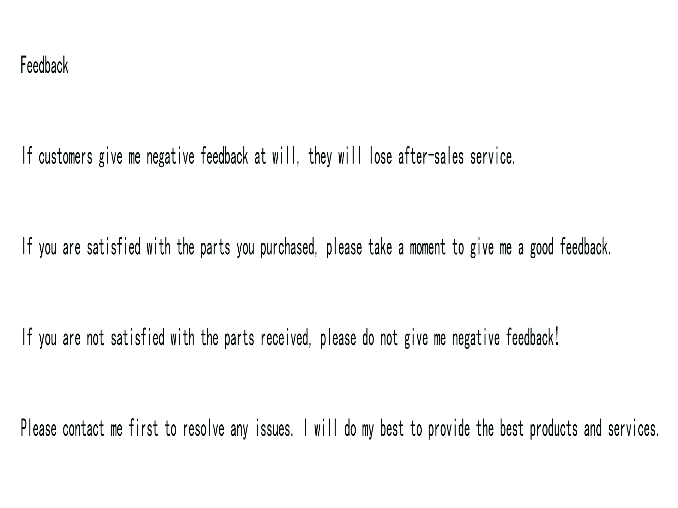The width and height of the screenshot is (678, 508).
Task: Click 'negative feedback!' ending with exclamation mark
Action: click(505, 338)
